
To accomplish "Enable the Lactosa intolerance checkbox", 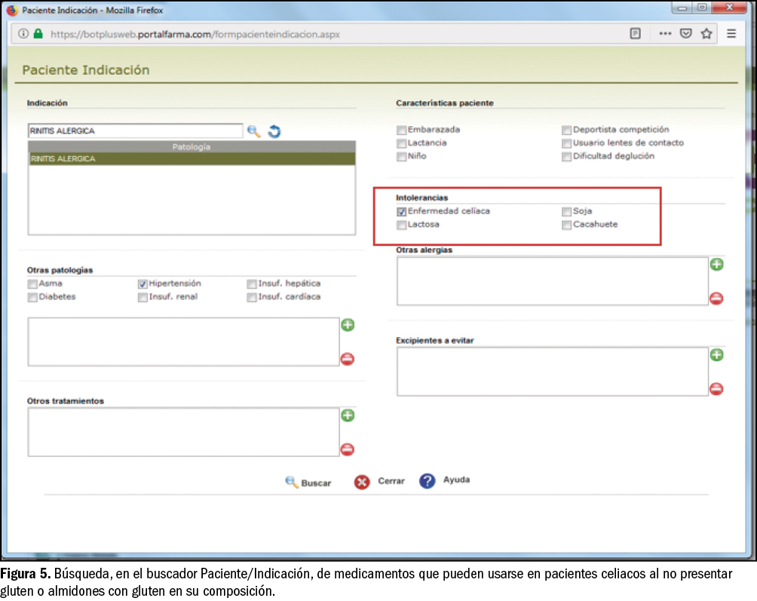I will point(402,225).
